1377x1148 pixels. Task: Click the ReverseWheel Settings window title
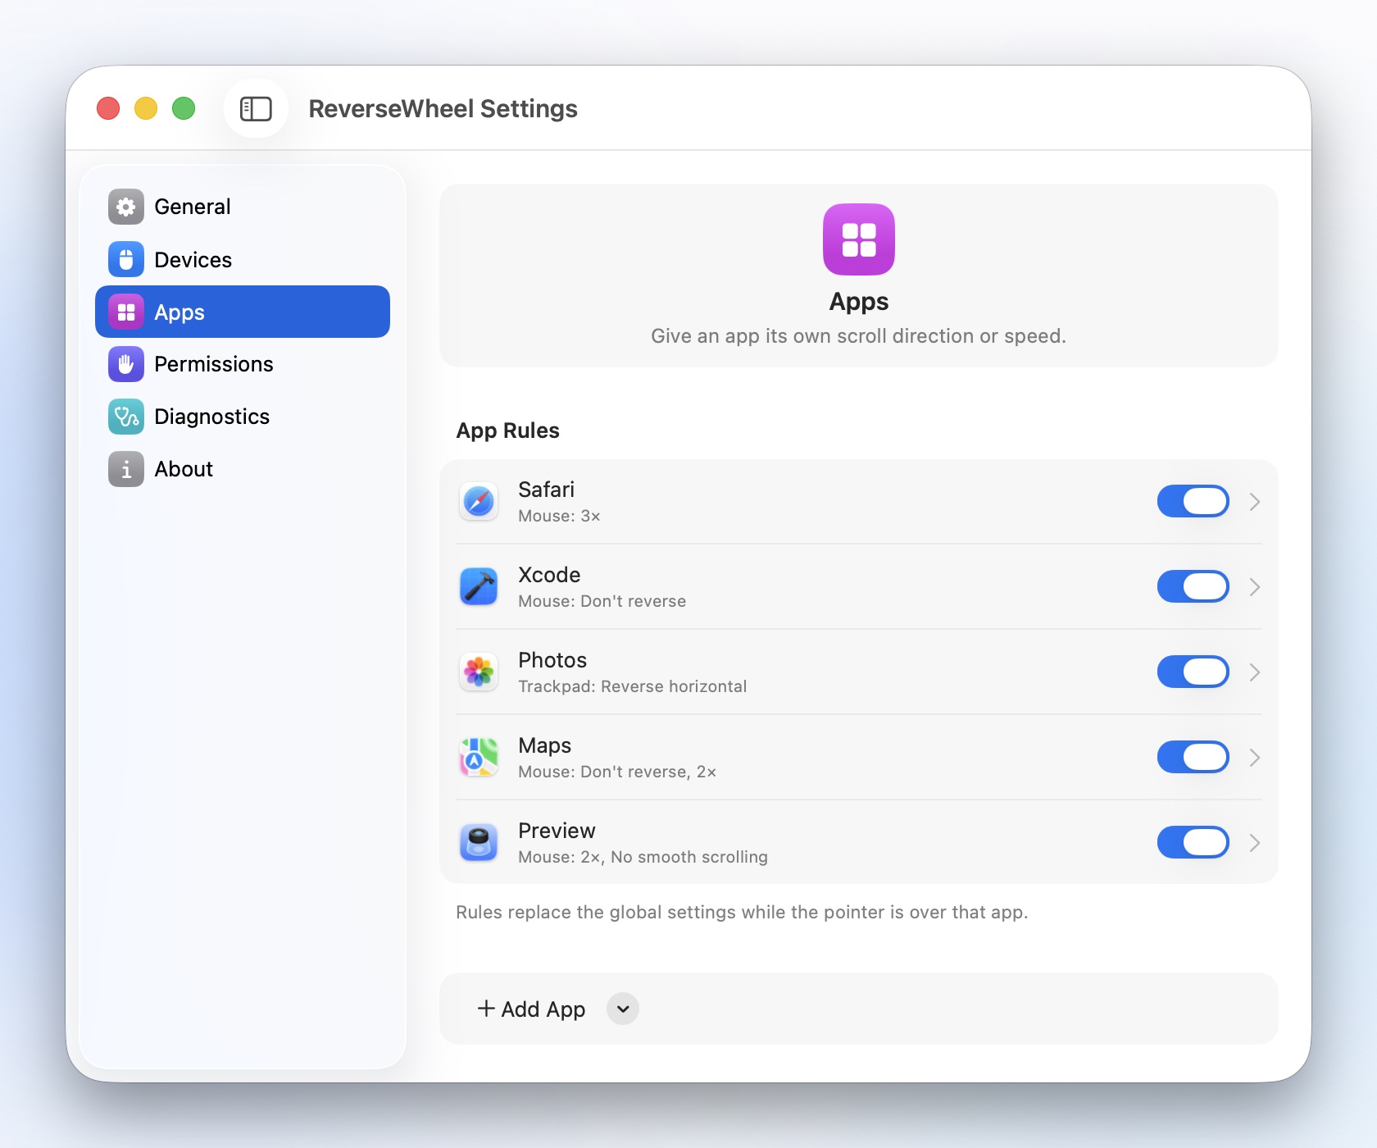(x=443, y=108)
